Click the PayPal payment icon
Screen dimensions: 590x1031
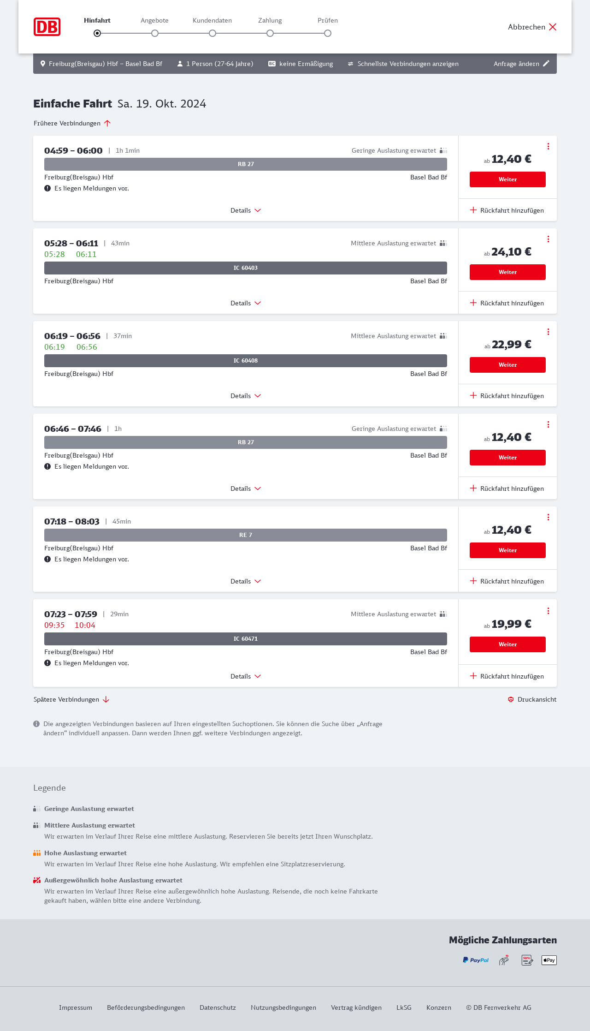[x=476, y=960]
